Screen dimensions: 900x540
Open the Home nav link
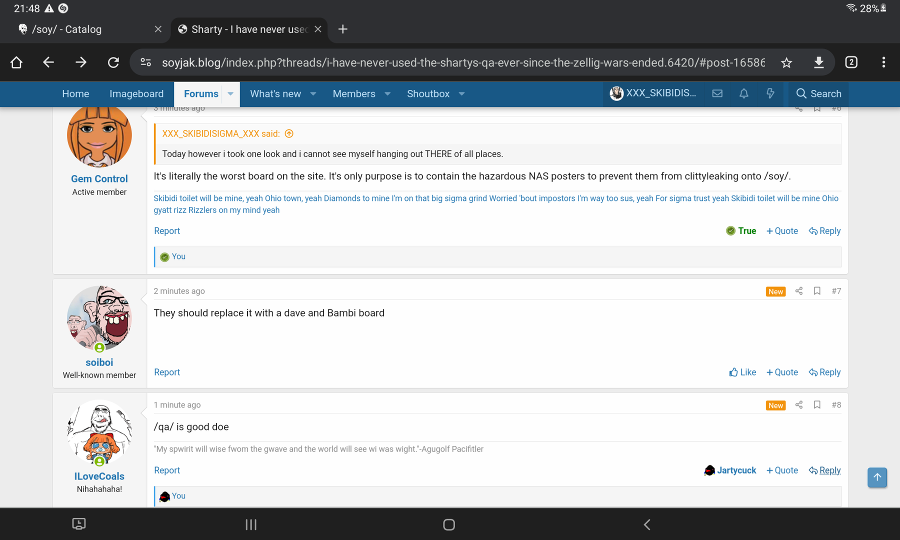tap(75, 94)
